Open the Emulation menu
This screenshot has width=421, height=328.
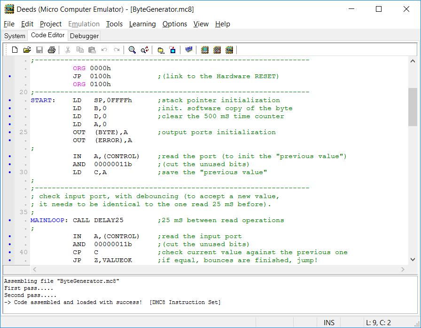coord(84,24)
